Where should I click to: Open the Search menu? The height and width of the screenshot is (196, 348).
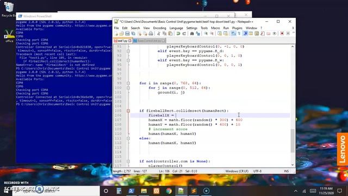click(x=135, y=28)
